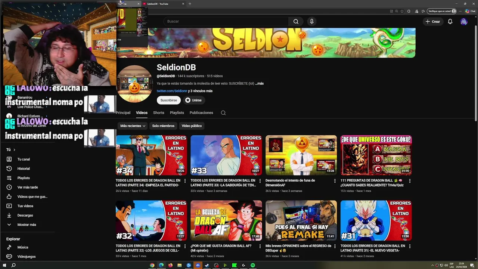Screen dimensions: 478x269
Task: Open options for the Dragon Ball AF opinion video
Action: coord(260,246)
